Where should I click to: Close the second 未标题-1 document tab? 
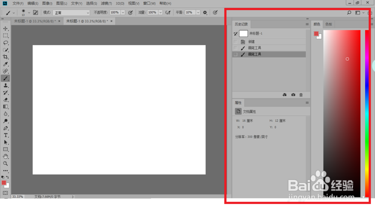point(111,21)
